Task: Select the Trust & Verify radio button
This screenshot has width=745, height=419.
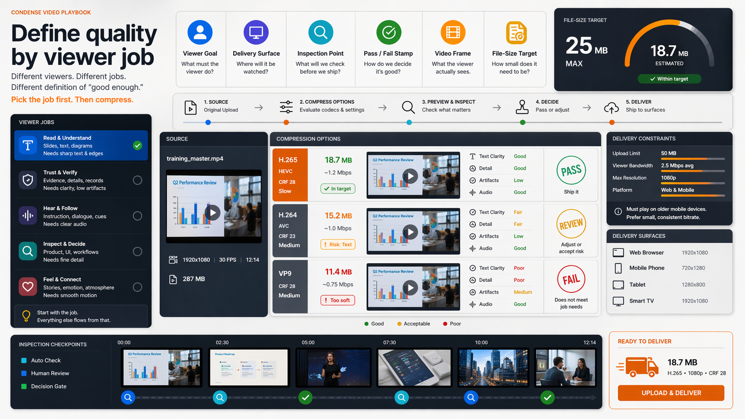Action: [138, 180]
